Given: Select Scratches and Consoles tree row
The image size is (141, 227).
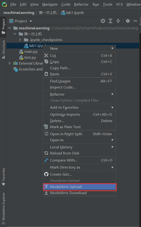Looking at the screenshot, I should pos(30,69).
